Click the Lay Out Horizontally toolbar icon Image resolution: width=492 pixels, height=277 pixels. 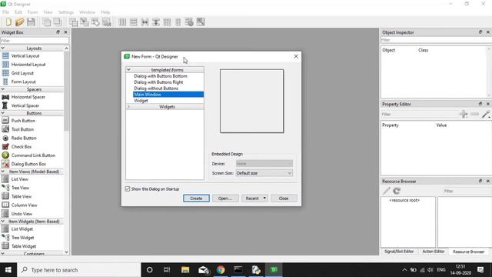click(122, 22)
